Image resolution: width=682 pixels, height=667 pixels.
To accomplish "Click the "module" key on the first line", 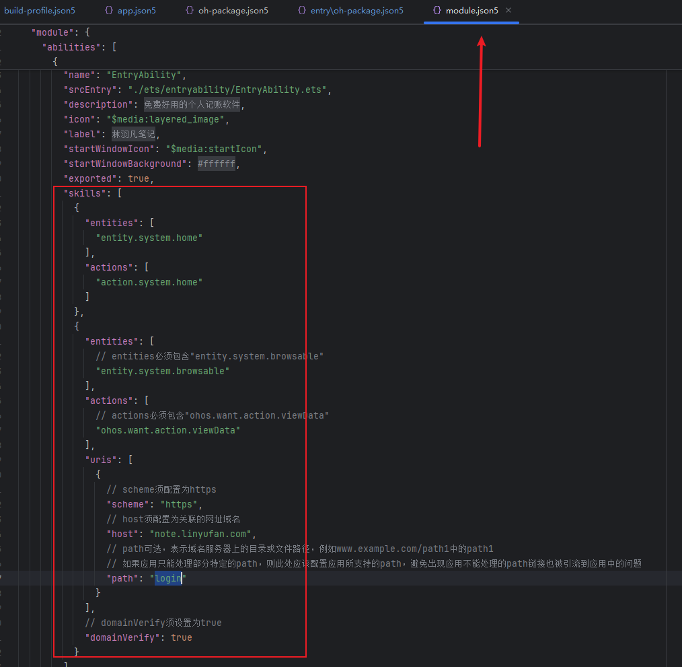I will tap(52, 32).
